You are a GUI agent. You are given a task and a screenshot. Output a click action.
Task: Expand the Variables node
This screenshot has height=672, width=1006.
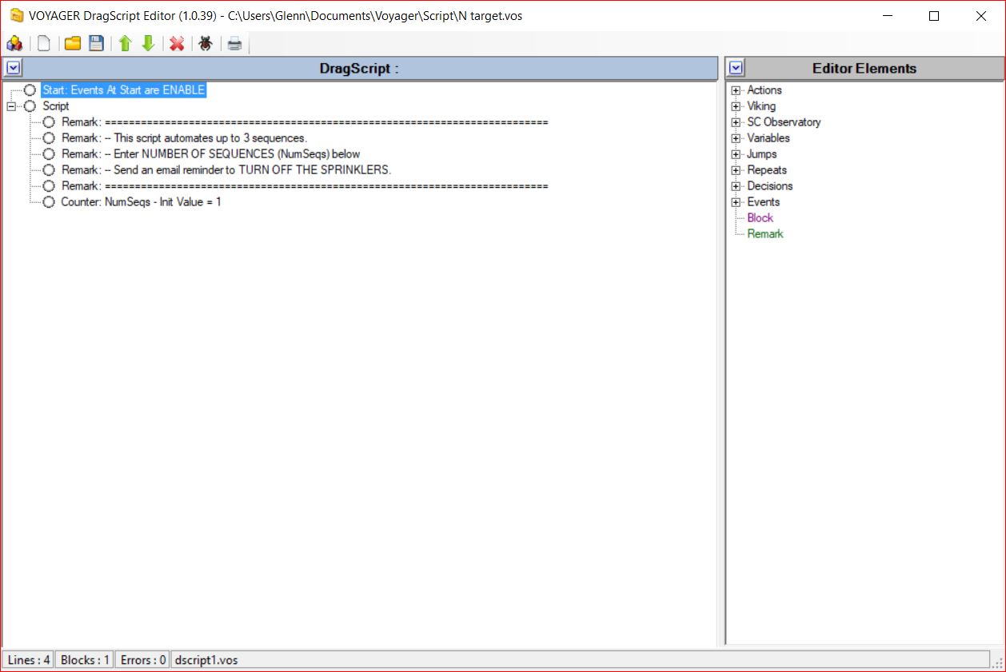coord(737,138)
